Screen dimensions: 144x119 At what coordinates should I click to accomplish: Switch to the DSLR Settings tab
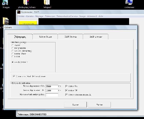[70, 37]
